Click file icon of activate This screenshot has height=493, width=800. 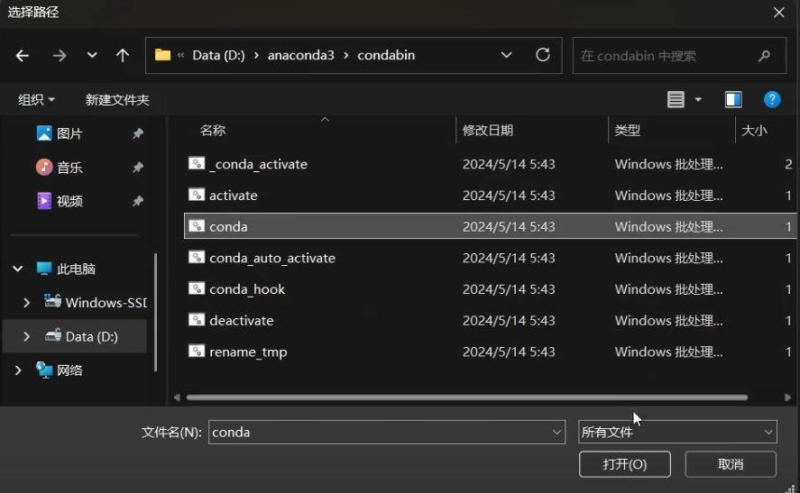(x=197, y=195)
